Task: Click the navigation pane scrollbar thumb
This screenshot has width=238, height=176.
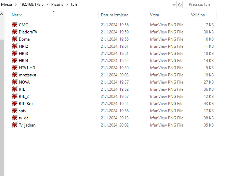Action: coord(2,107)
